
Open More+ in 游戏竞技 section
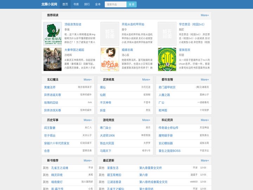146,120
